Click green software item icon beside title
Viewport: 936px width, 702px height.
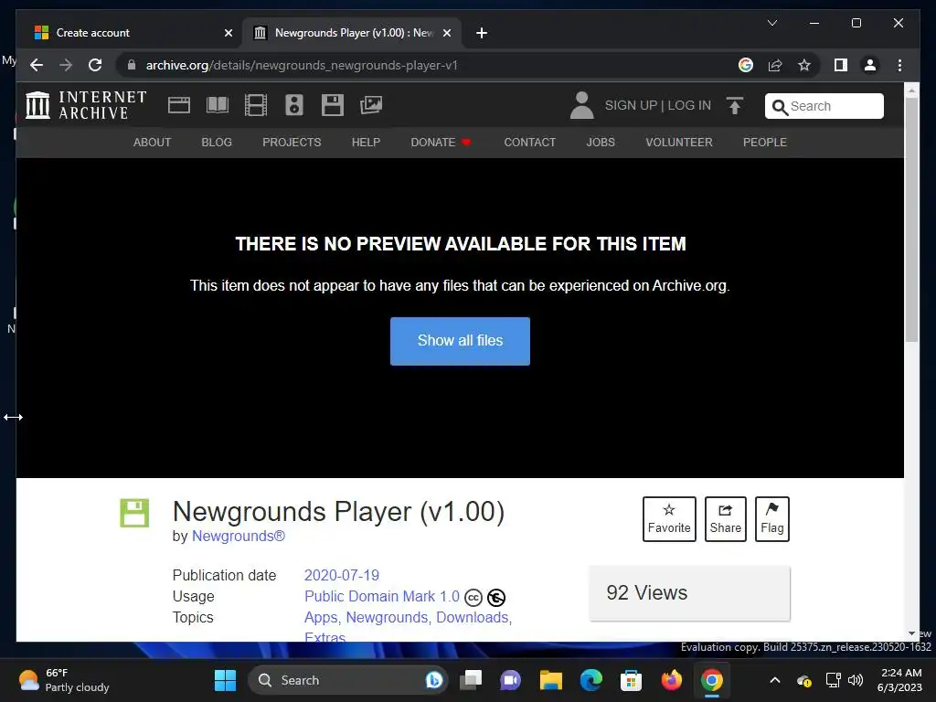tap(134, 514)
